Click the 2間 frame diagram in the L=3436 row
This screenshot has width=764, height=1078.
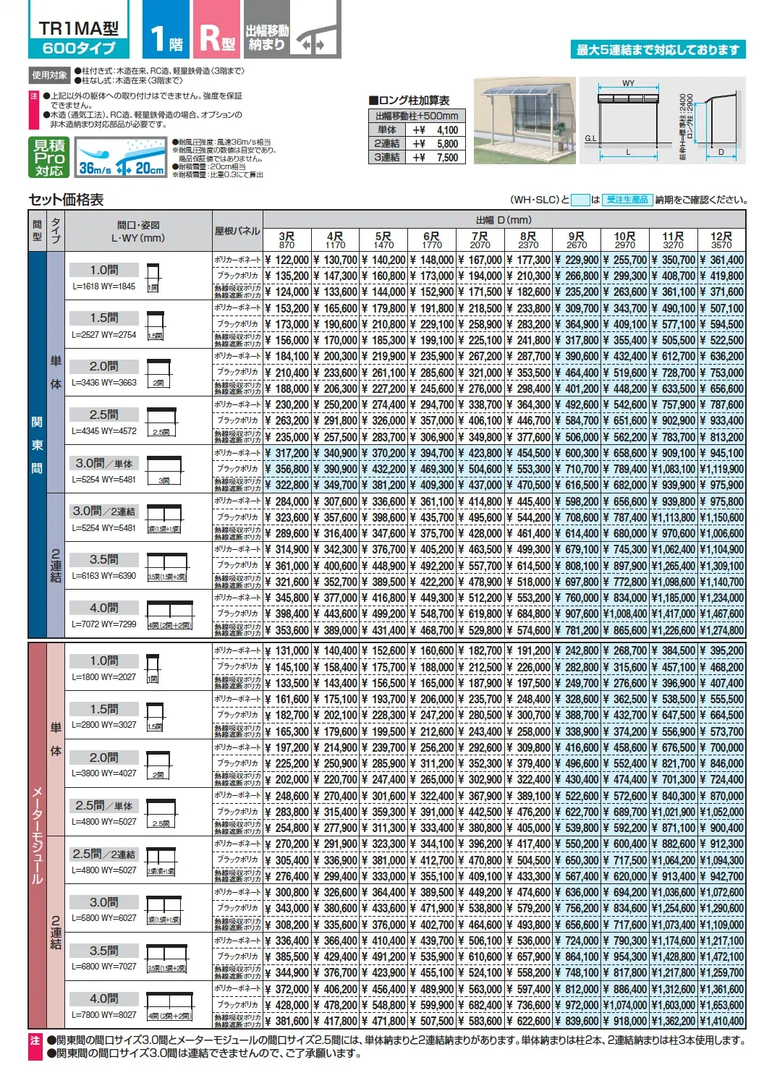(x=158, y=374)
